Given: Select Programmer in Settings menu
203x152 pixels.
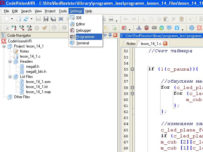Looking at the screenshot, I should tap(86, 37).
